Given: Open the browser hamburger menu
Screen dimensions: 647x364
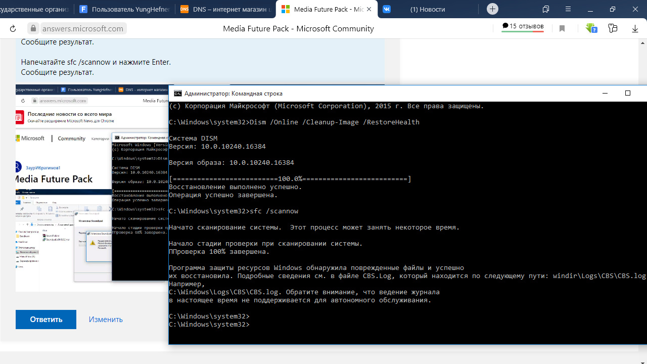Looking at the screenshot, I should tap(568, 9).
